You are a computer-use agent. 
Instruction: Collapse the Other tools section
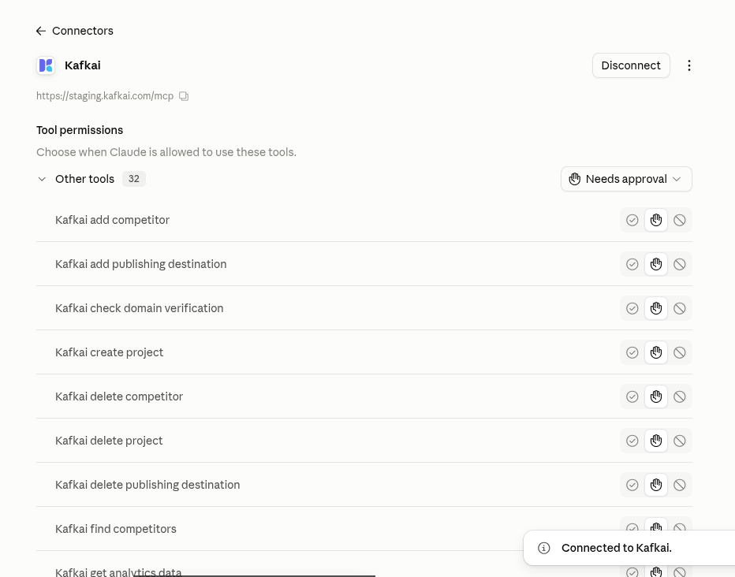[42, 179]
